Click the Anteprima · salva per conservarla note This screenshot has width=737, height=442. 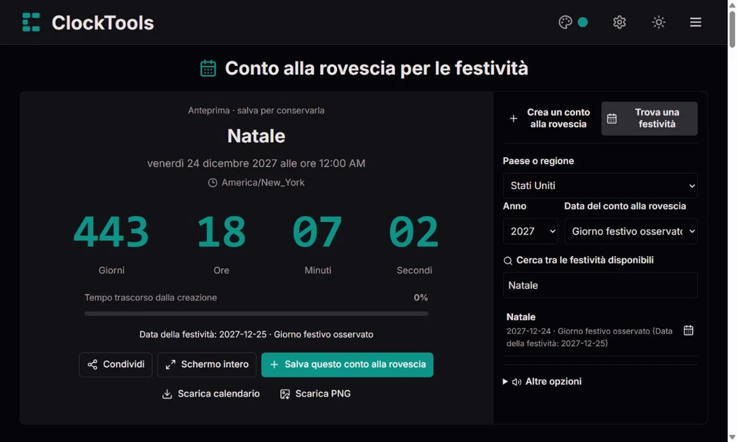pos(256,110)
